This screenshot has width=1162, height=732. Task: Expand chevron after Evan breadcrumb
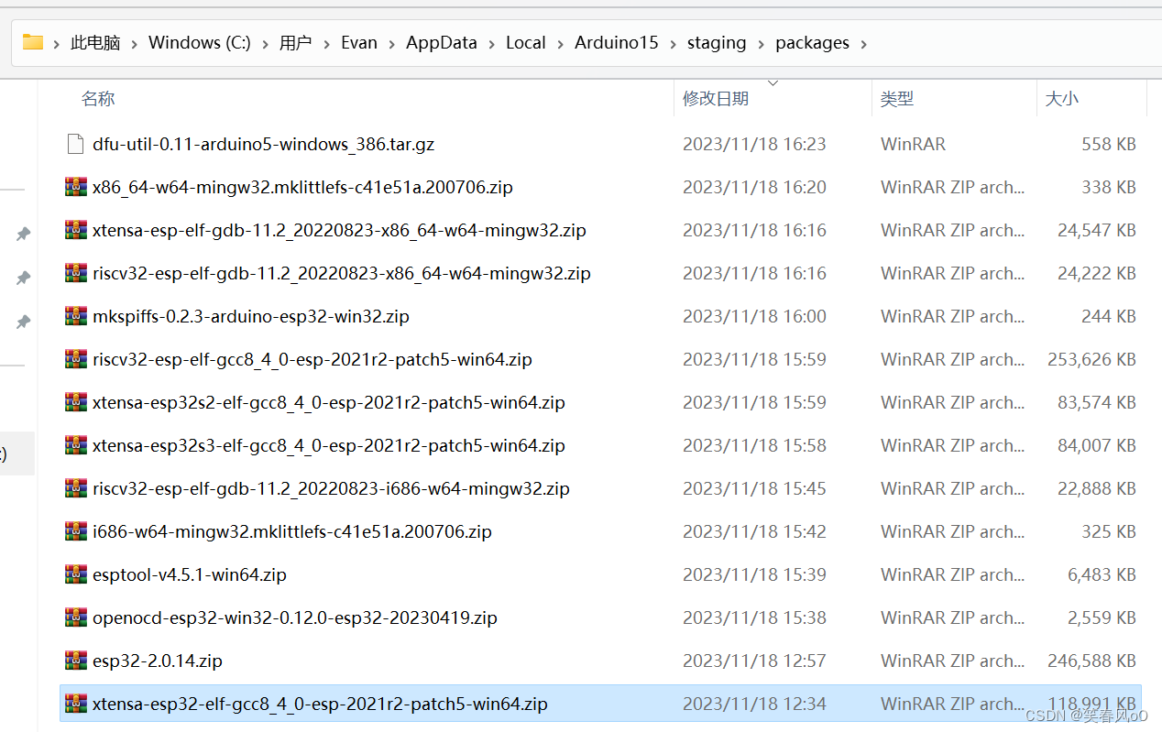tap(391, 43)
